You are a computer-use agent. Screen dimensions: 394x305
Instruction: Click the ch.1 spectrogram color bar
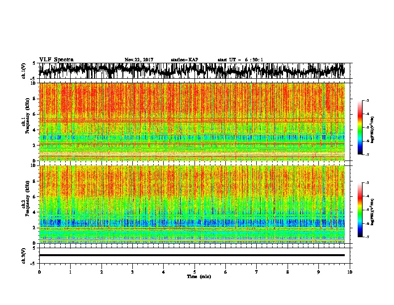[360, 128]
